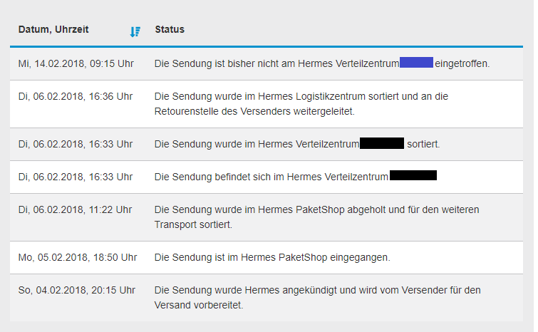Select the Di, 06.02.2018, 16:36 Uhr date
Viewport: 538px width, 332px height.
(x=75, y=96)
